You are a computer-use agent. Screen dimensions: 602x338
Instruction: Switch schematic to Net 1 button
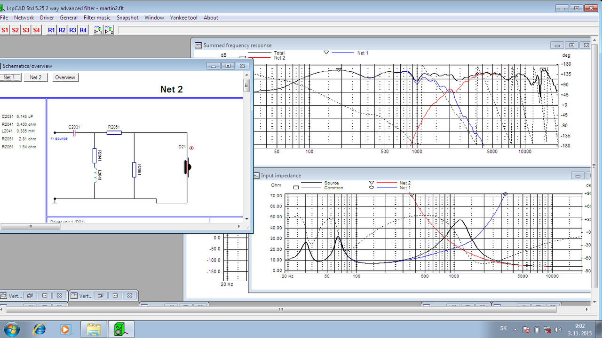[x=9, y=77]
